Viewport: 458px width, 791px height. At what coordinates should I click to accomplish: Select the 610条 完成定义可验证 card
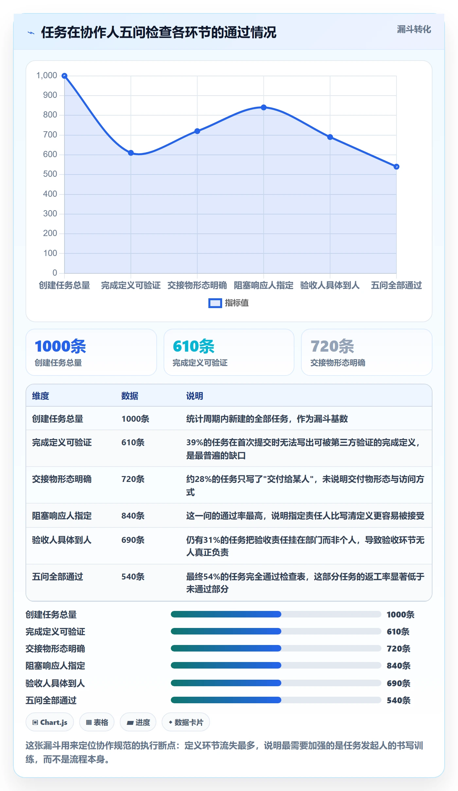click(229, 352)
